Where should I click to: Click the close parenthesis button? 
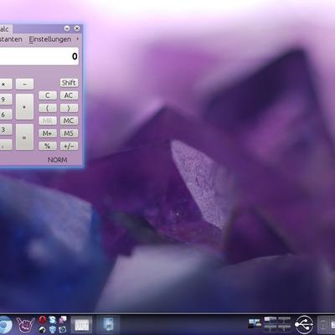69,108
